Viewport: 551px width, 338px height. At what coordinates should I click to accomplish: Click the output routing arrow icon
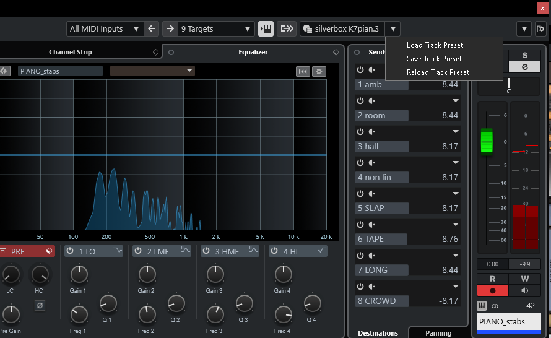(x=287, y=29)
